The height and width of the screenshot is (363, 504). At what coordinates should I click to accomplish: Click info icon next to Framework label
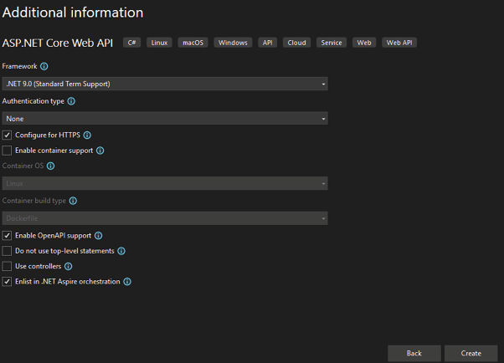click(x=44, y=66)
